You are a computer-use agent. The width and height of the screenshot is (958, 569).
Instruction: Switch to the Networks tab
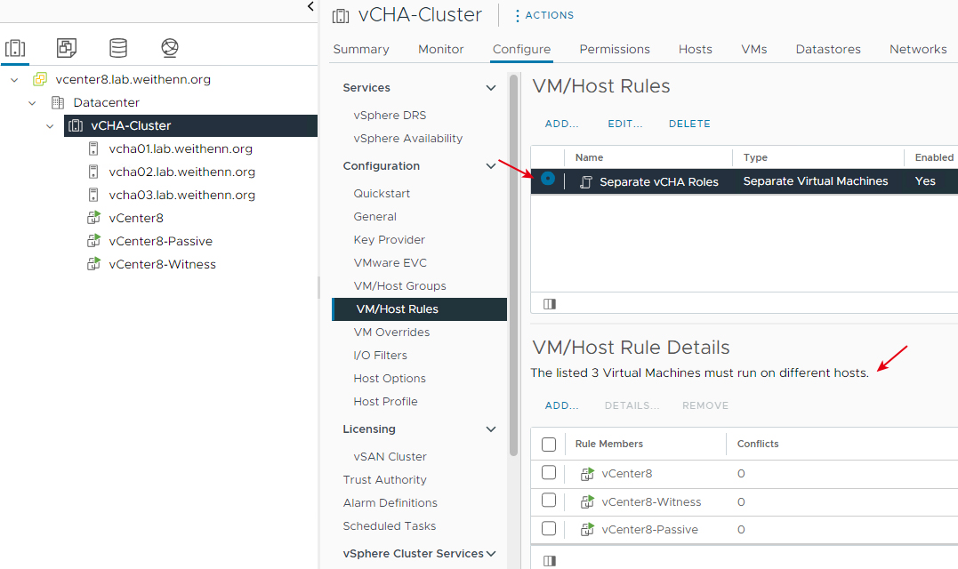click(x=918, y=50)
